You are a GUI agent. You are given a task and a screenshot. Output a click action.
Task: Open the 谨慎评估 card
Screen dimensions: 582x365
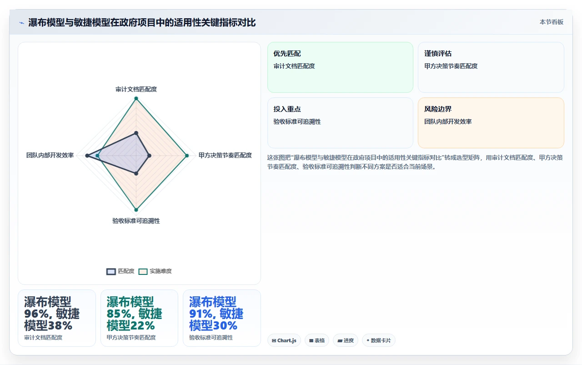coord(491,67)
